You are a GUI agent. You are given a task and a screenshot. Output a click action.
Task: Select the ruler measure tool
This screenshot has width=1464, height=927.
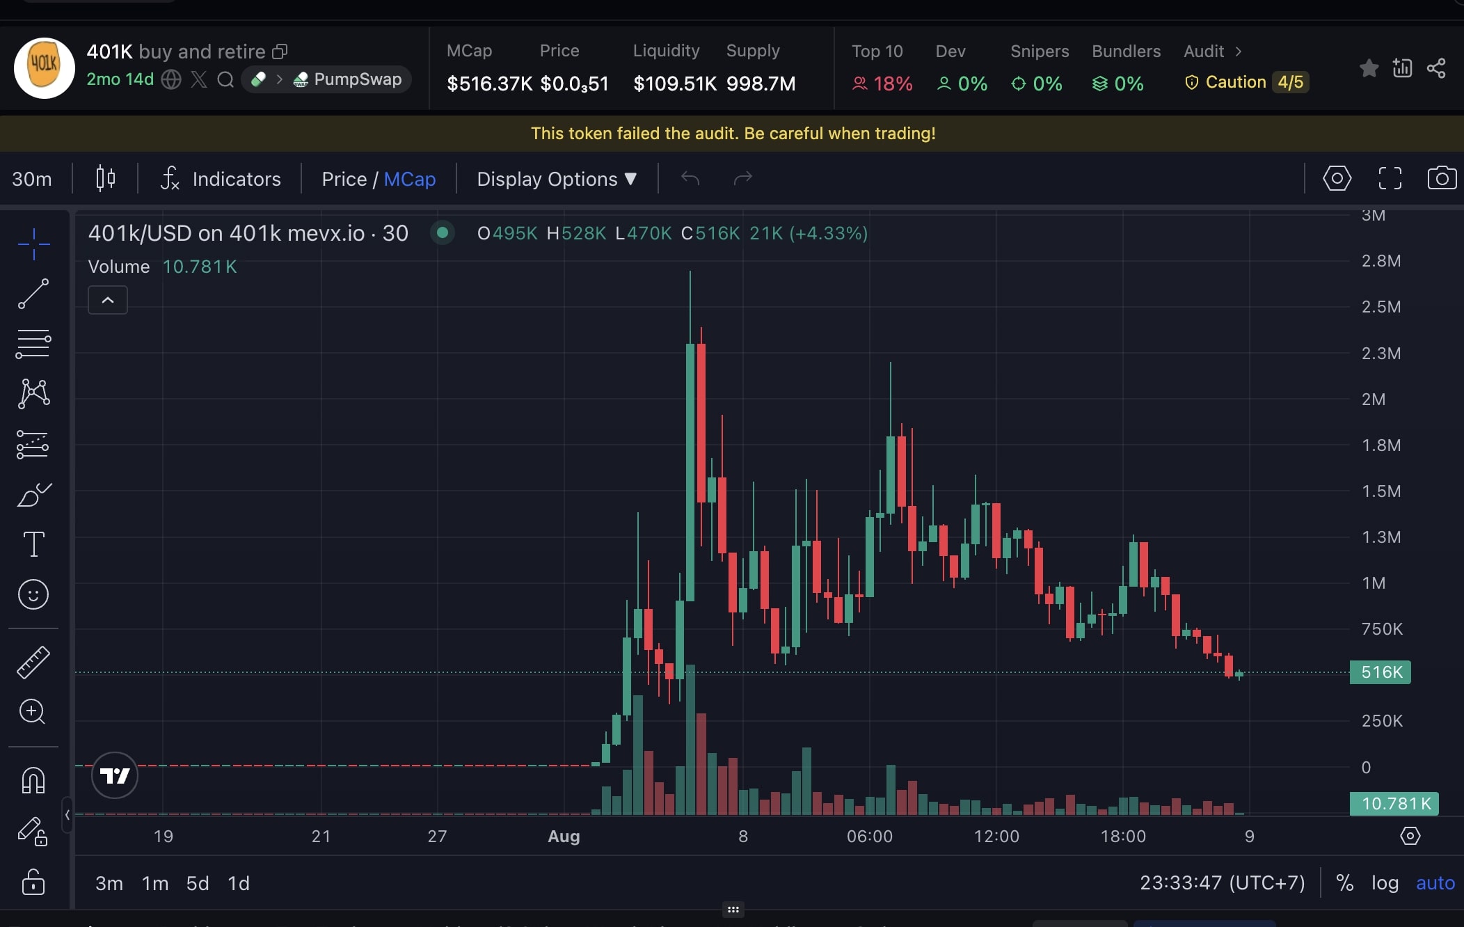coord(33,662)
